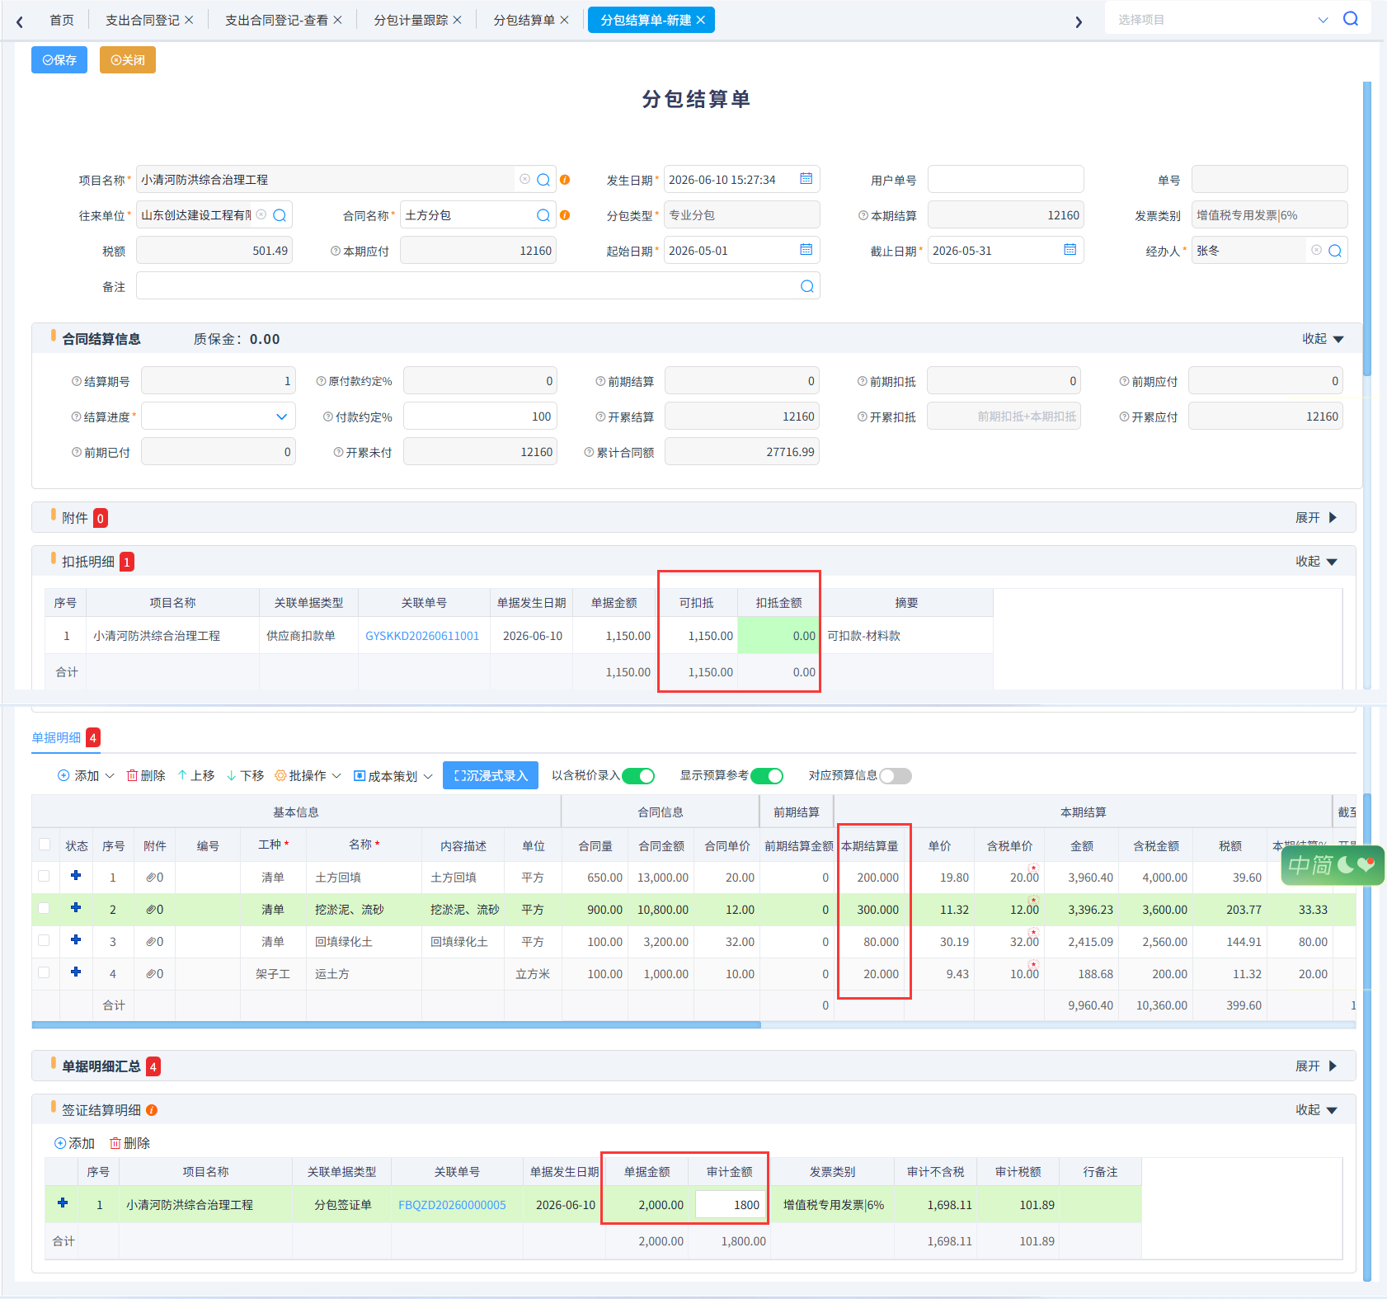The height and width of the screenshot is (1299, 1387).
Task: Collapse the 合同结算信息 section
Action: point(1323,339)
